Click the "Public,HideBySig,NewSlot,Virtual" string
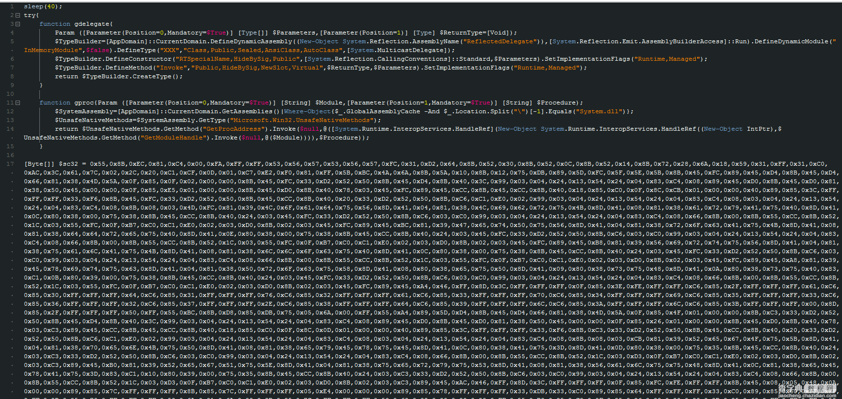The height and width of the screenshot is (399, 842). pos(257,68)
